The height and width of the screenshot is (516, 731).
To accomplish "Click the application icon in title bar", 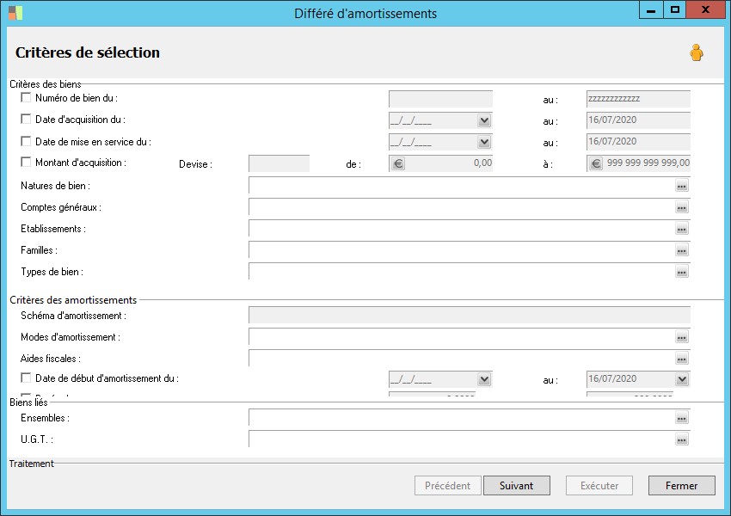I will point(15,13).
